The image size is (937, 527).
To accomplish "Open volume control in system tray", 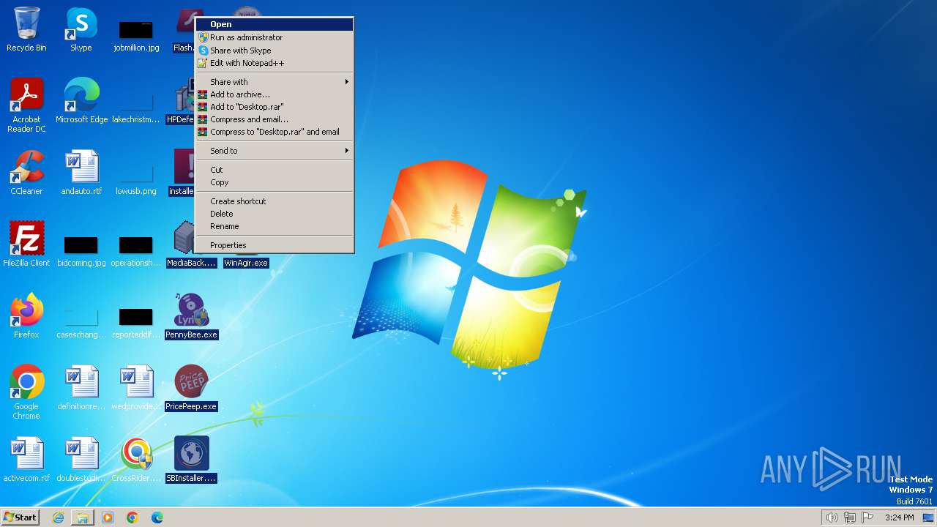I will [x=832, y=517].
